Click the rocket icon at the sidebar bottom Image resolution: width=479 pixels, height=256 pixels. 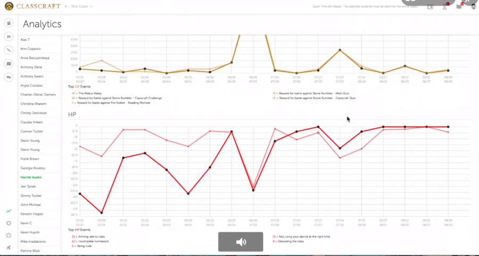[x=9, y=247]
